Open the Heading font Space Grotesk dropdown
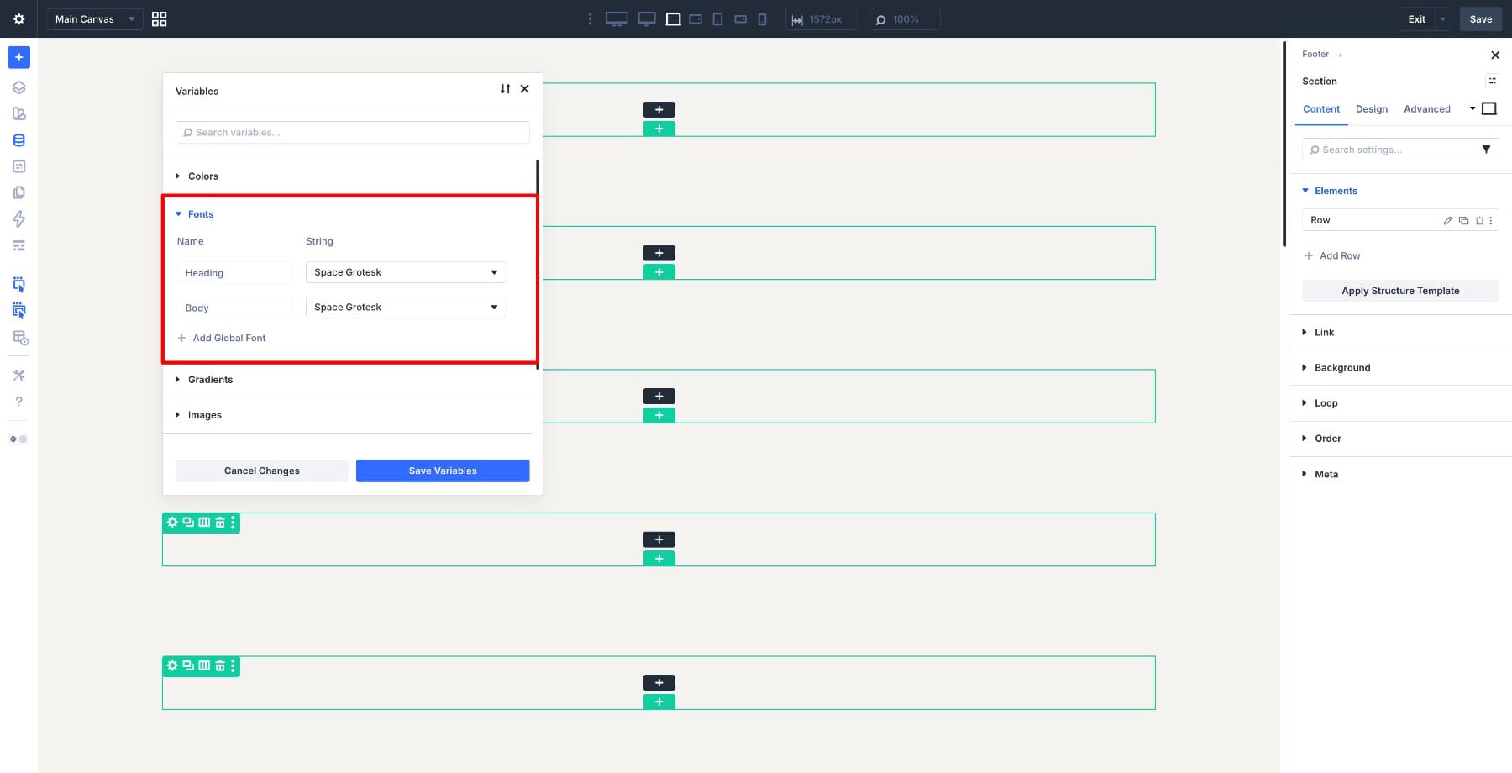1512x773 pixels. pos(406,272)
